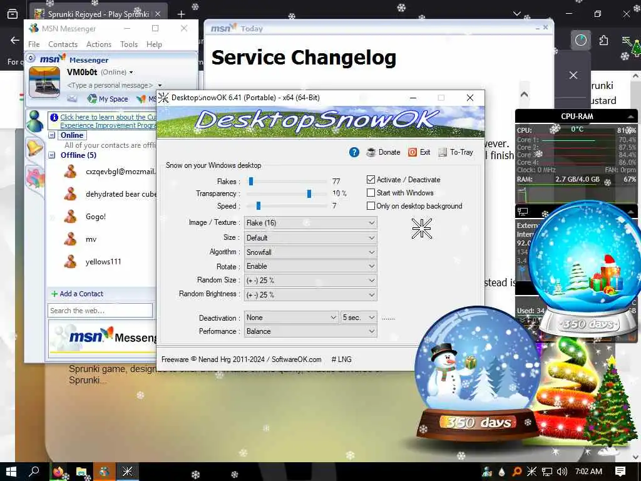Click the VM0b0t display picture

[x=44, y=82]
